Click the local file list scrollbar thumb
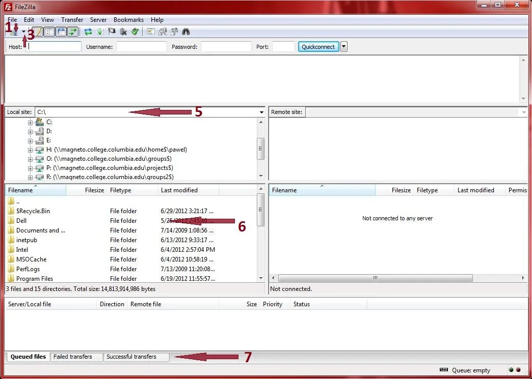This screenshot has width=532, height=379. pyautogui.click(x=260, y=210)
